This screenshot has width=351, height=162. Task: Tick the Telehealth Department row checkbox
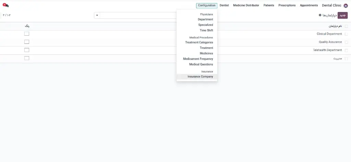click(x=346, y=50)
